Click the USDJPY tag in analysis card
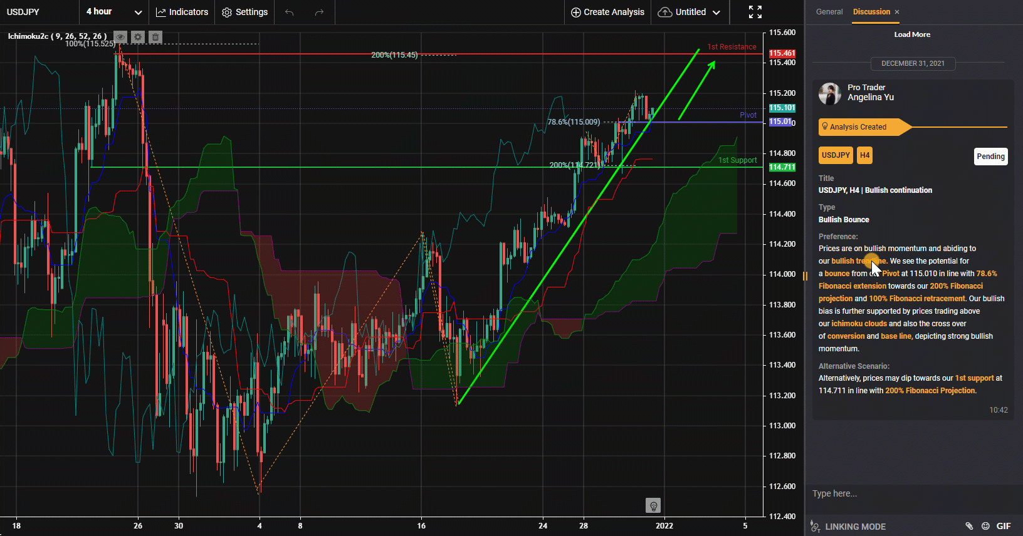This screenshot has height=536, width=1023. pyautogui.click(x=836, y=155)
